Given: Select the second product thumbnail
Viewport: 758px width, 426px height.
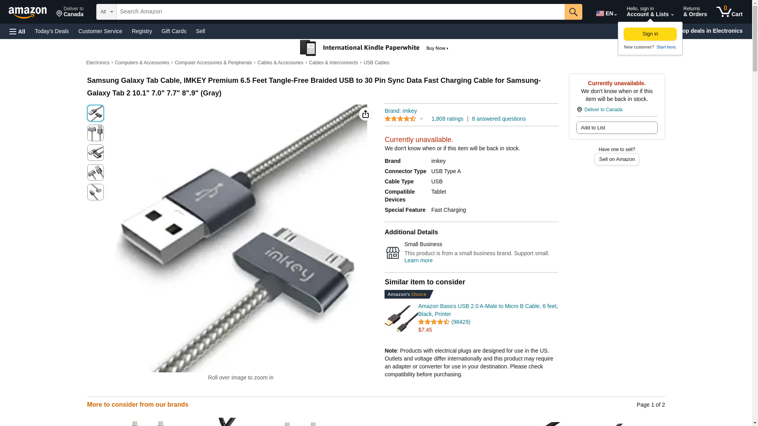Looking at the screenshot, I should tap(95, 133).
